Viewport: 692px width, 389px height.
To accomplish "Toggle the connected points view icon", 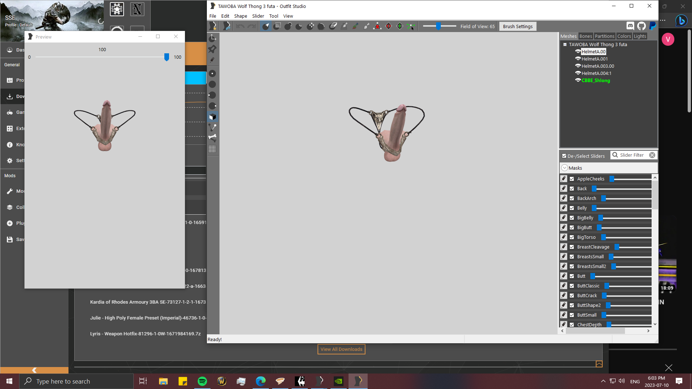I will 213,128.
